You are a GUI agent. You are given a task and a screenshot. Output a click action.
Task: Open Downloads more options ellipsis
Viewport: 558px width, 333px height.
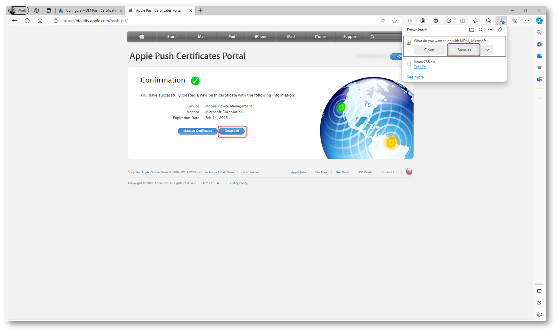pos(490,30)
